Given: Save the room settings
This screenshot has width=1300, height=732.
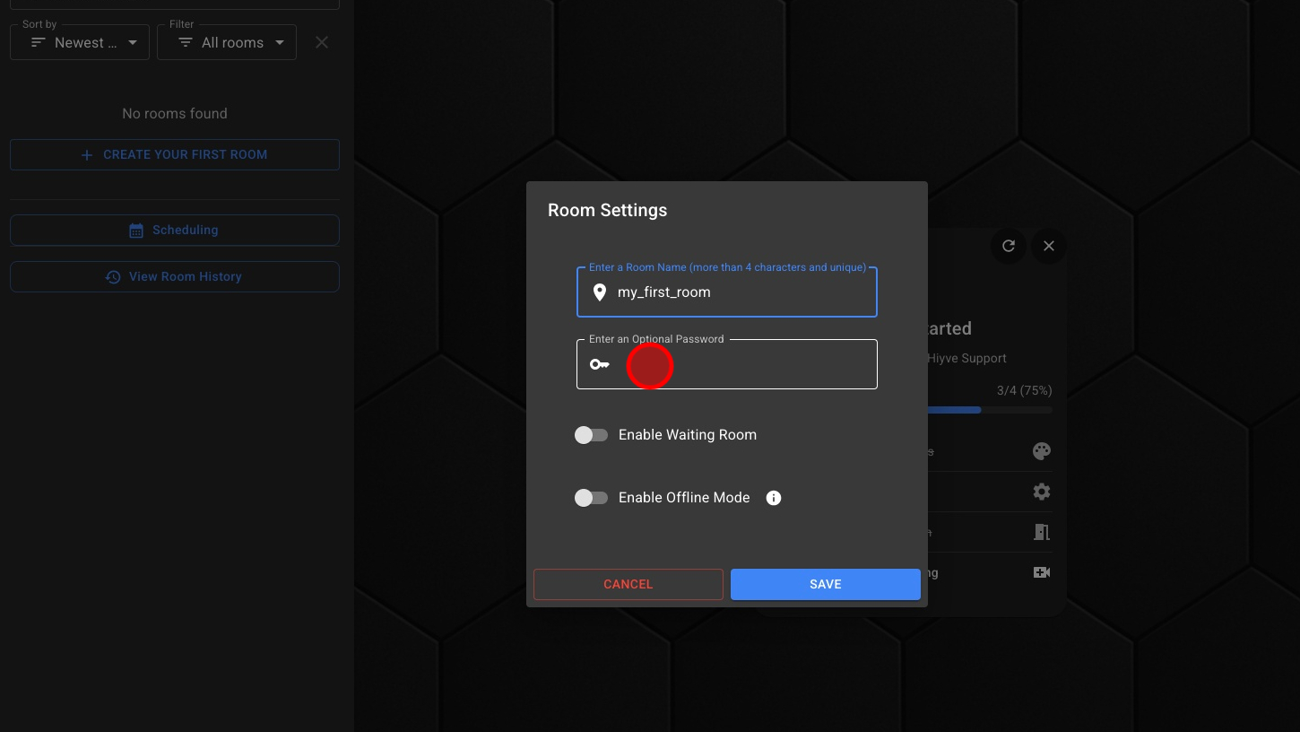Looking at the screenshot, I should 825,584.
